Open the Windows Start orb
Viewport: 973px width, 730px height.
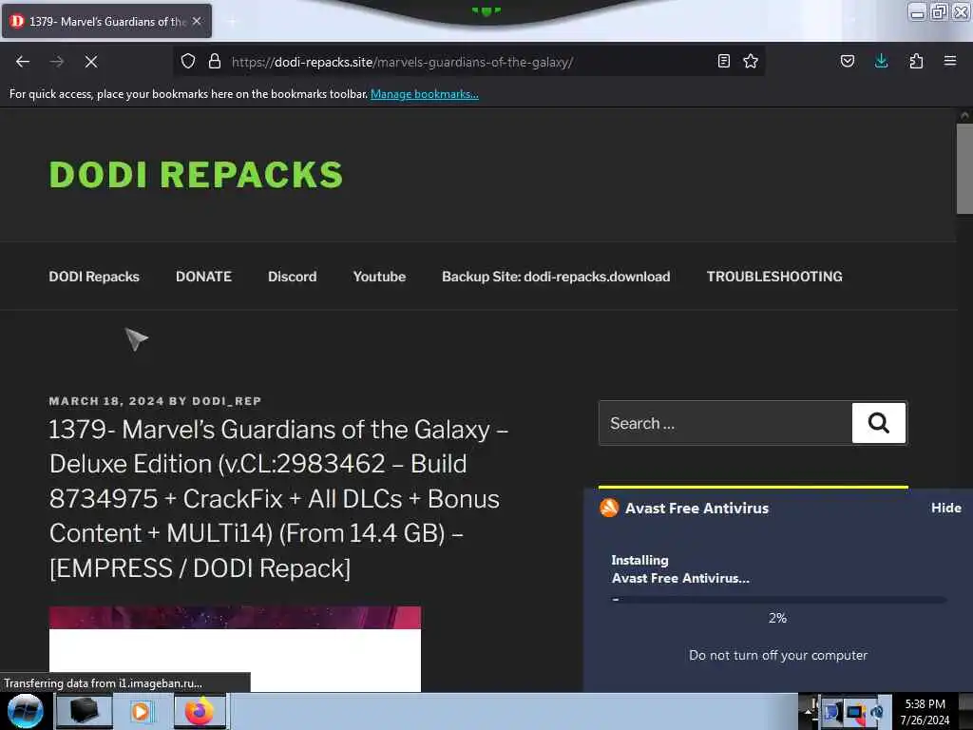(x=25, y=711)
